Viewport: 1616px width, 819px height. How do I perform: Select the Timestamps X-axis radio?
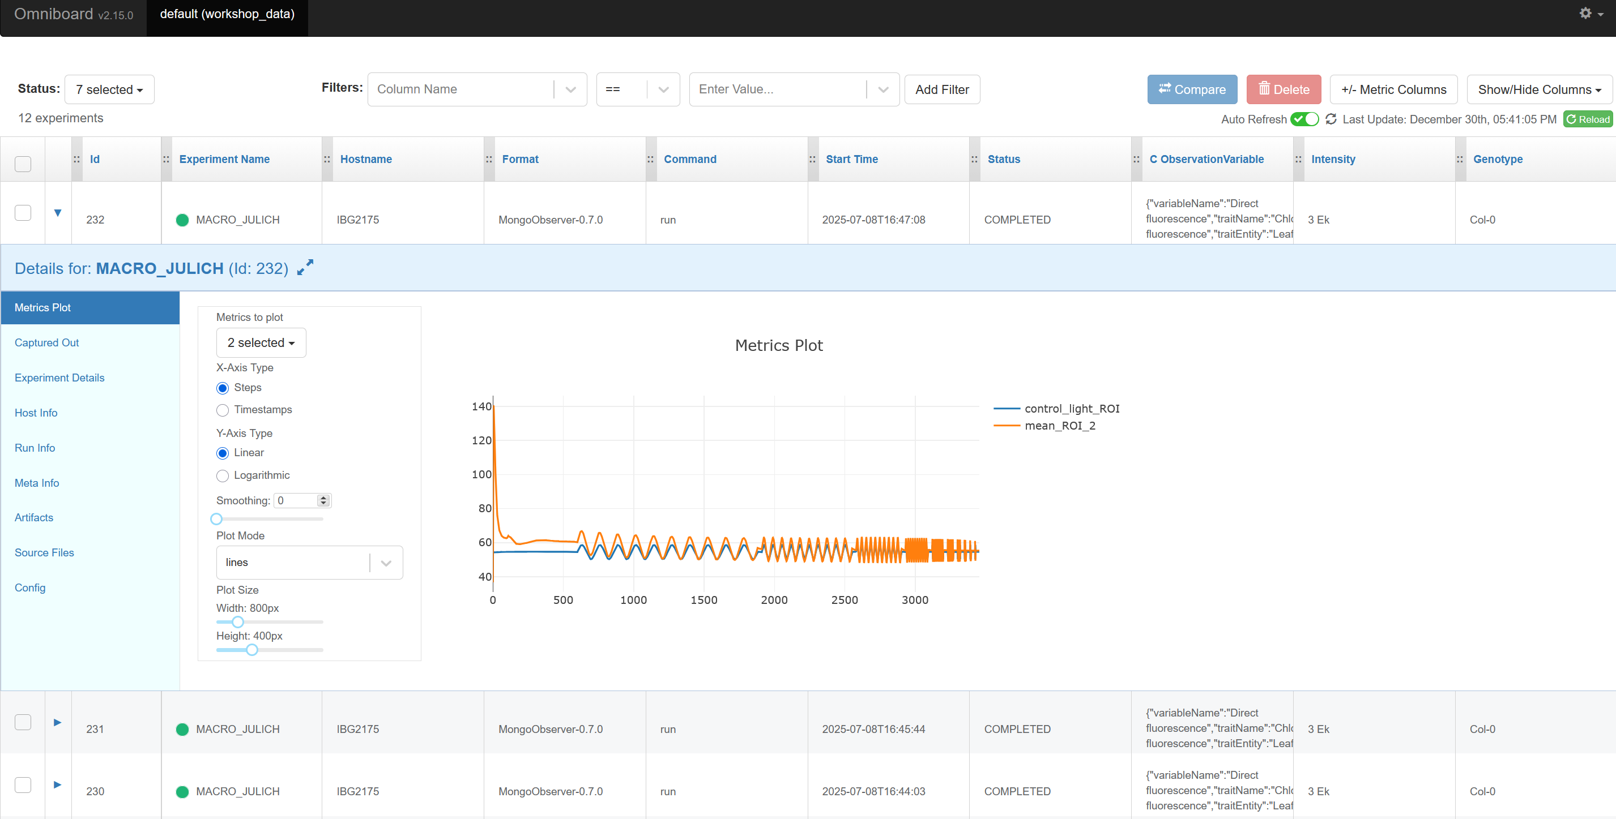[x=223, y=410]
